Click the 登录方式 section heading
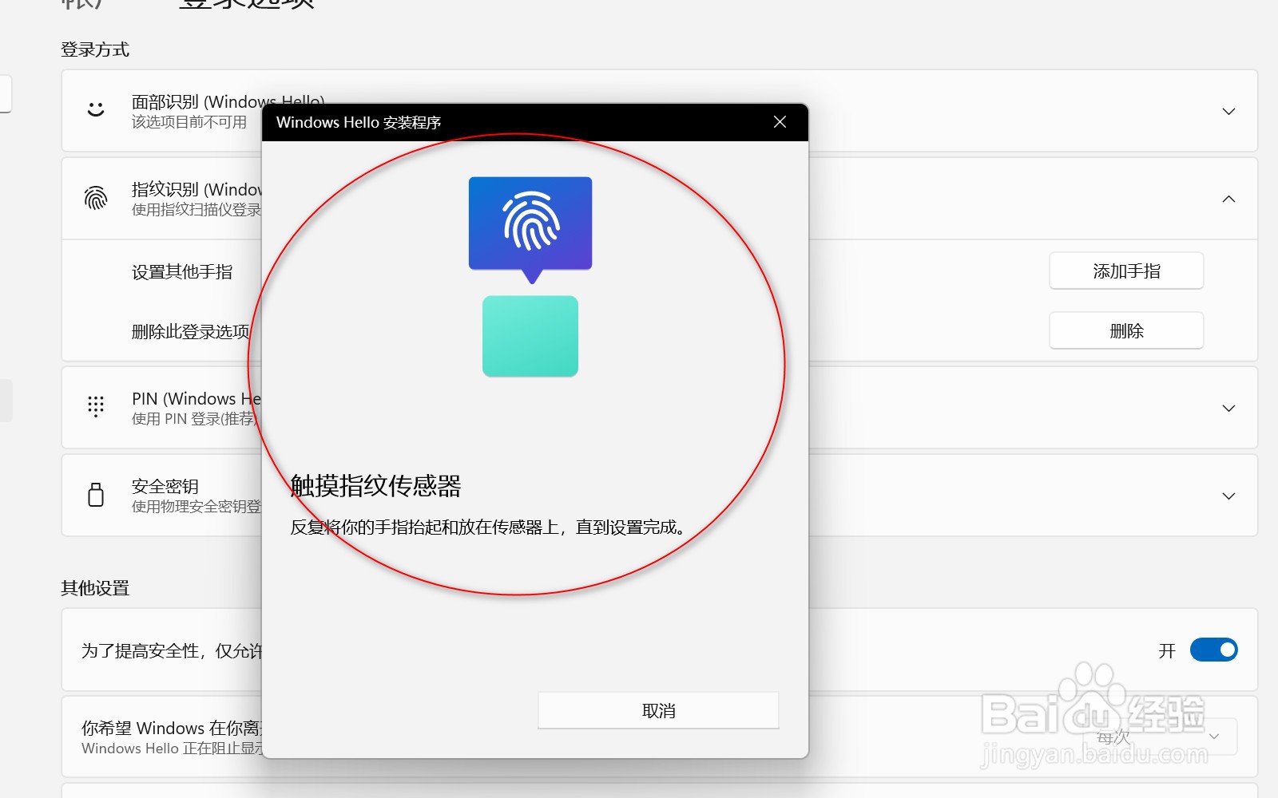 tap(95, 49)
